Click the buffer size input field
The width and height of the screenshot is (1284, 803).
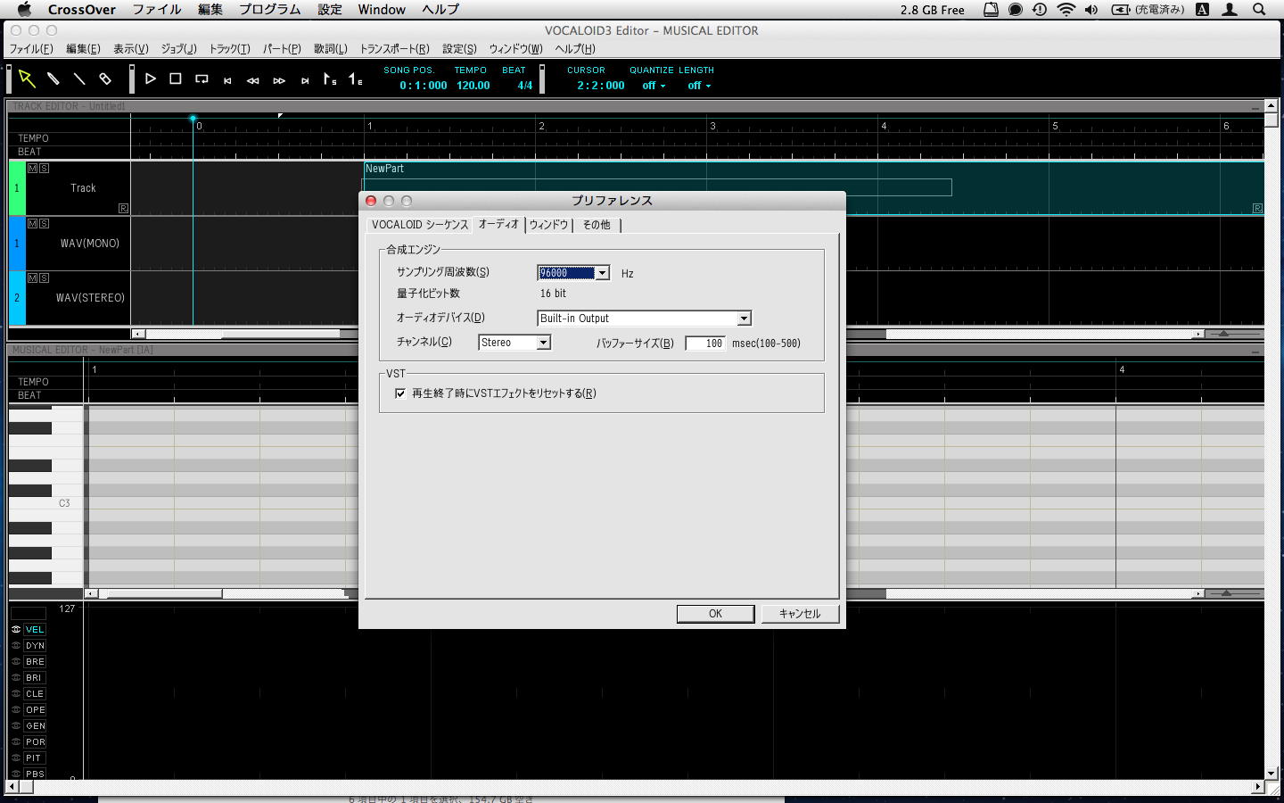pyautogui.click(x=705, y=343)
